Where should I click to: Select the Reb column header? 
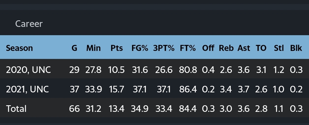[226, 48]
